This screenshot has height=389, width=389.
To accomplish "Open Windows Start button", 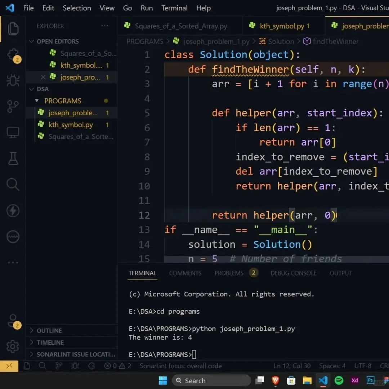I will pos(163,381).
